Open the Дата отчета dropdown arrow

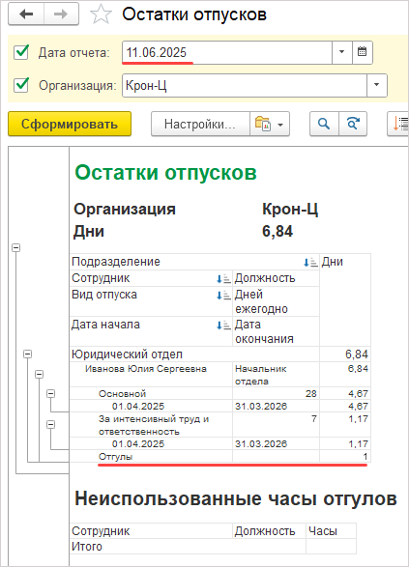(x=342, y=52)
